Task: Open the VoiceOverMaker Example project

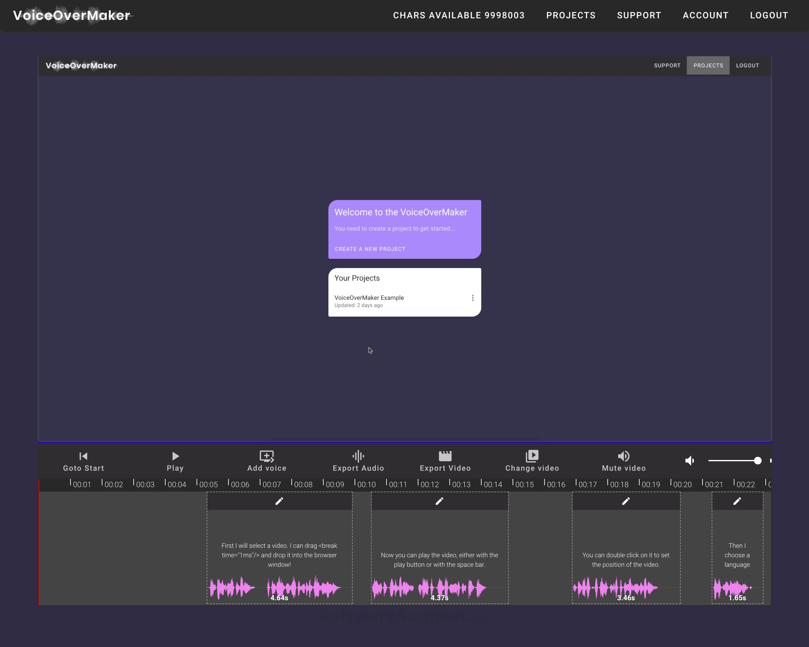Action: (369, 297)
